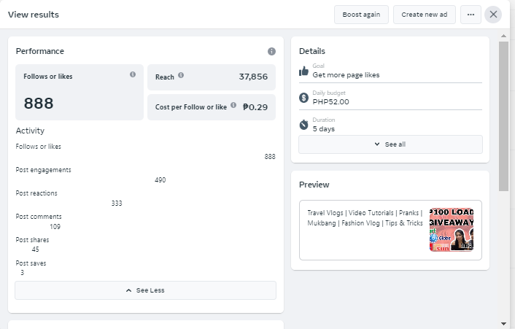Screen dimensions: 515x329
Task: Collapse activity list with See Less
Action: (x=145, y=290)
